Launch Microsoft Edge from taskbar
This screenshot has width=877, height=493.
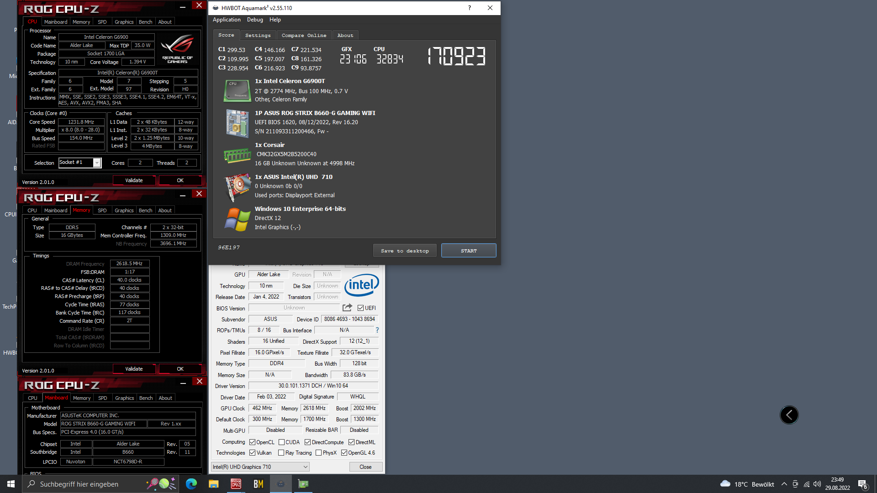pyautogui.click(x=191, y=484)
